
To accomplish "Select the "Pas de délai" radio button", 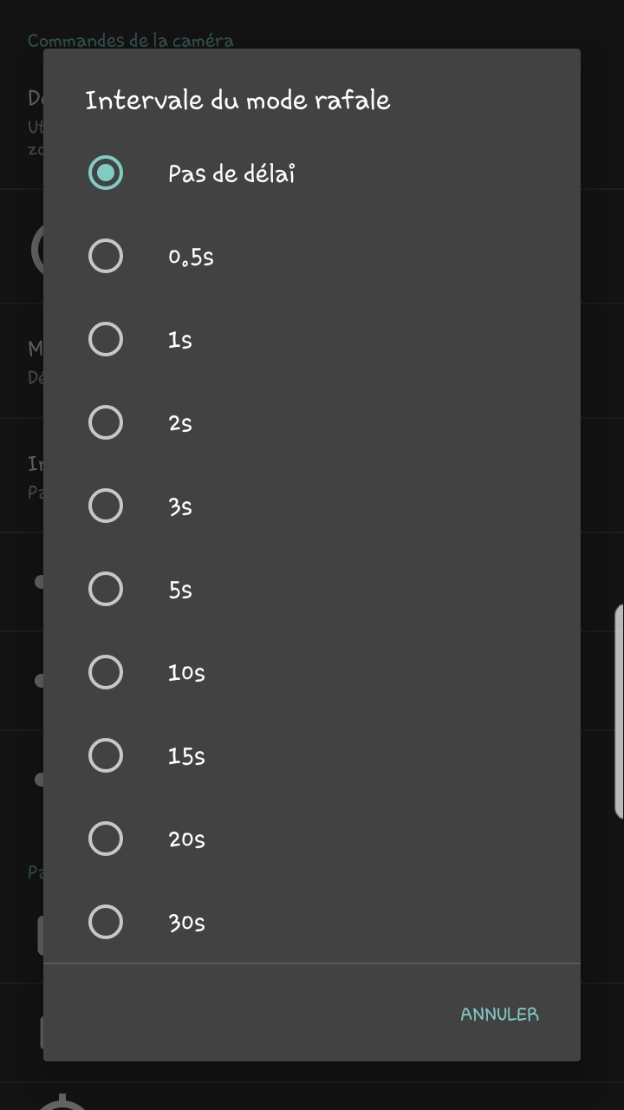I will click(106, 173).
